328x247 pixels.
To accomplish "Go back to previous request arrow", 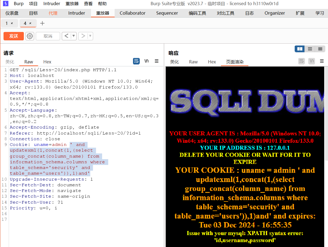I will click(x=66, y=36).
